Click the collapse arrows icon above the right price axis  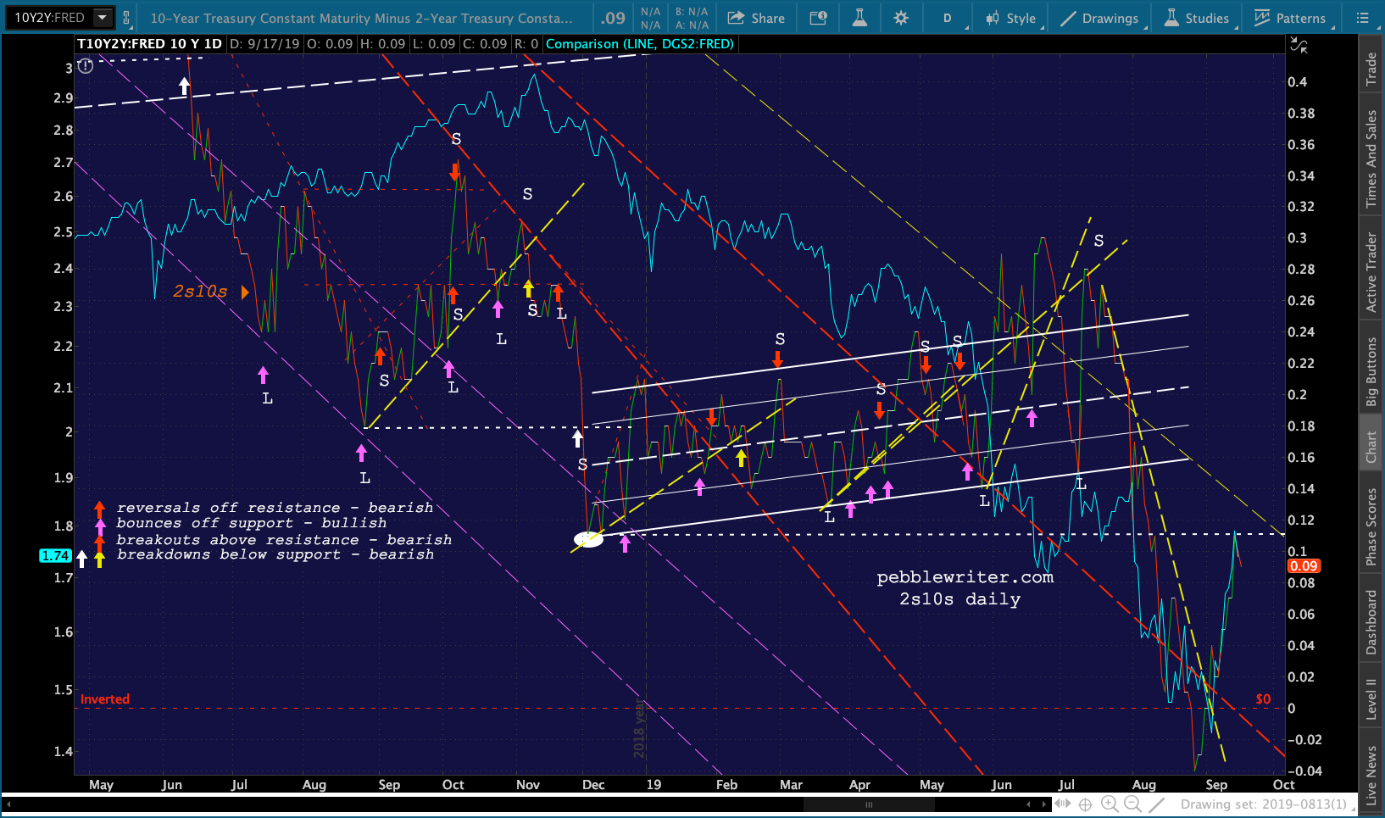[1299, 45]
